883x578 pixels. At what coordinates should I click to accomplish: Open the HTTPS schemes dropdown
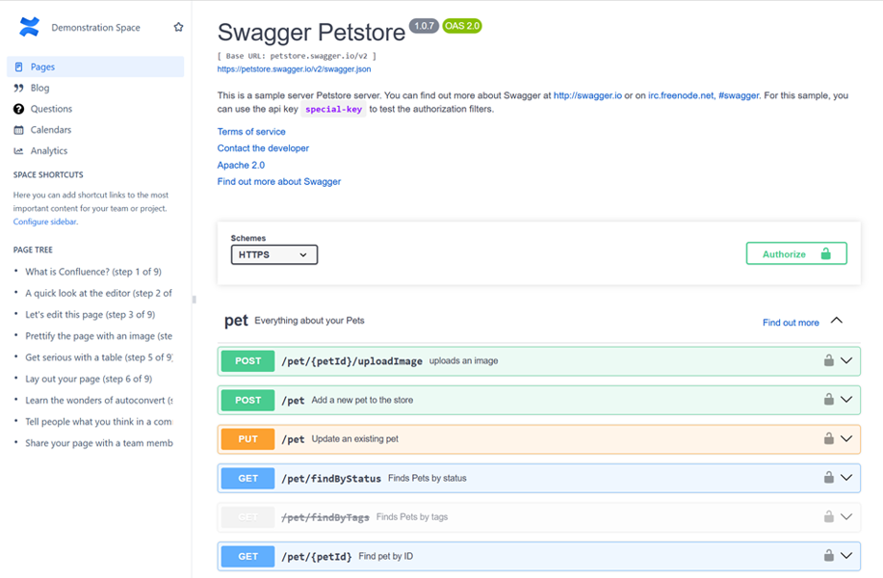273,255
